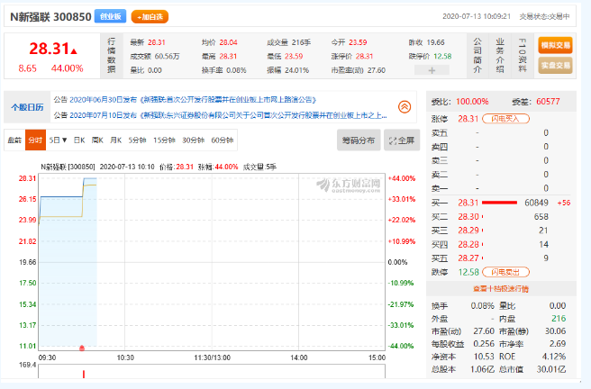This screenshot has height=389, width=591.
Task: Click the 加自选 add-to-watchlist button
Action: tap(150, 17)
